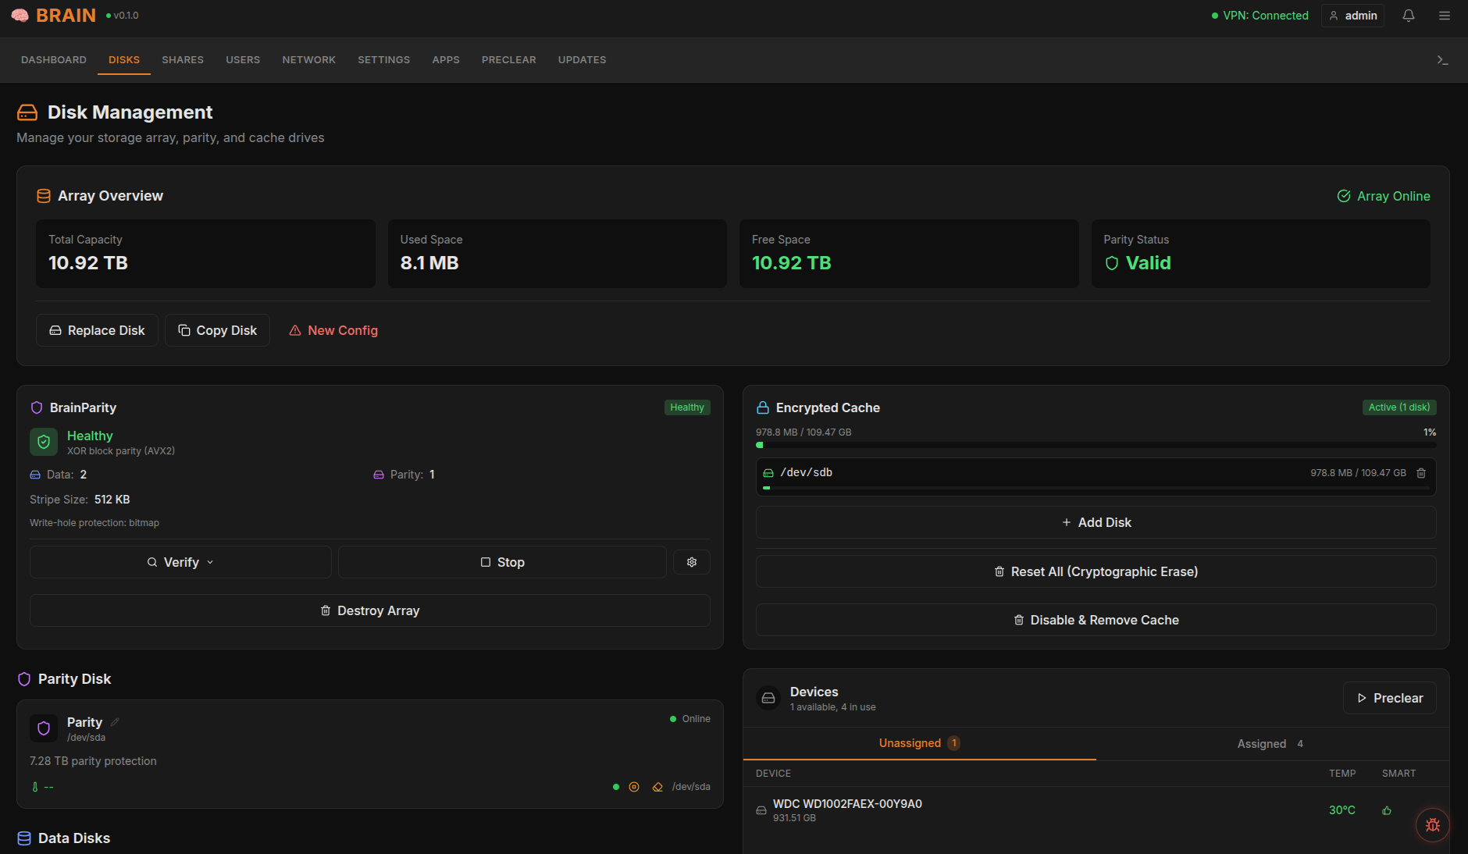Open the hamburger menu in header
Viewport: 1468px width, 854px height.
[1445, 16]
